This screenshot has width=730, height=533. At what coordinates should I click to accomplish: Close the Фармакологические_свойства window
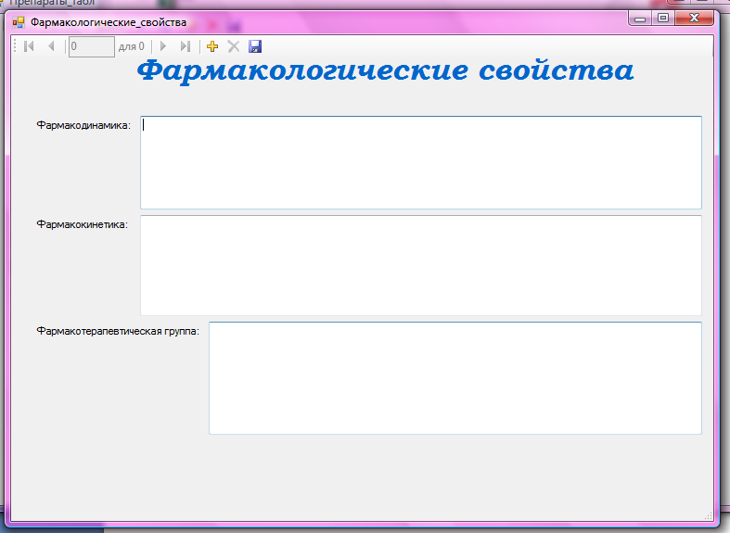694,19
